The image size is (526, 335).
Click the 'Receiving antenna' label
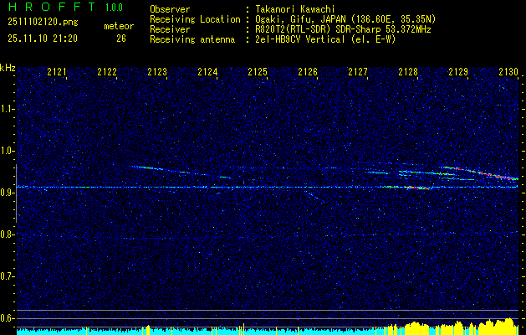point(192,39)
